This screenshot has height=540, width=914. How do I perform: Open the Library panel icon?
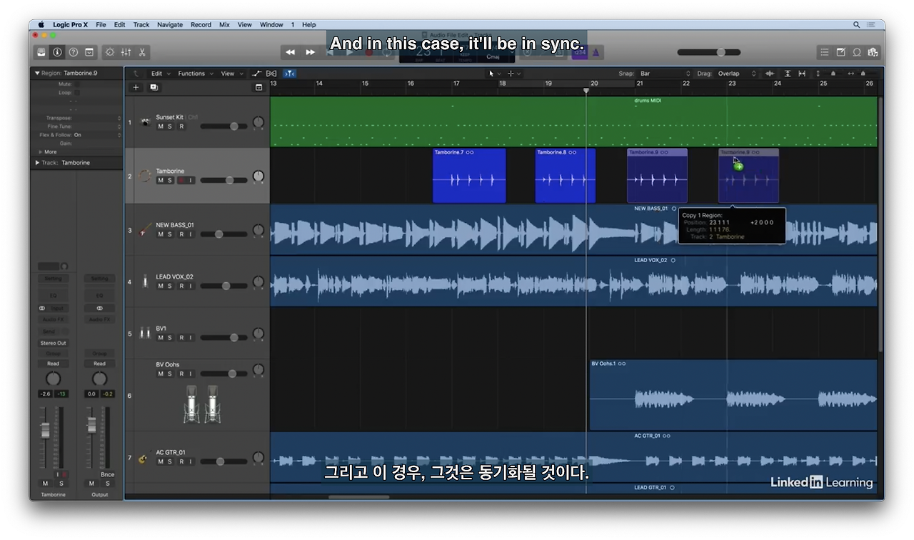42,52
